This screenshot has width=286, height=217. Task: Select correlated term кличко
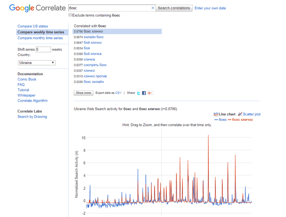coord(89,71)
